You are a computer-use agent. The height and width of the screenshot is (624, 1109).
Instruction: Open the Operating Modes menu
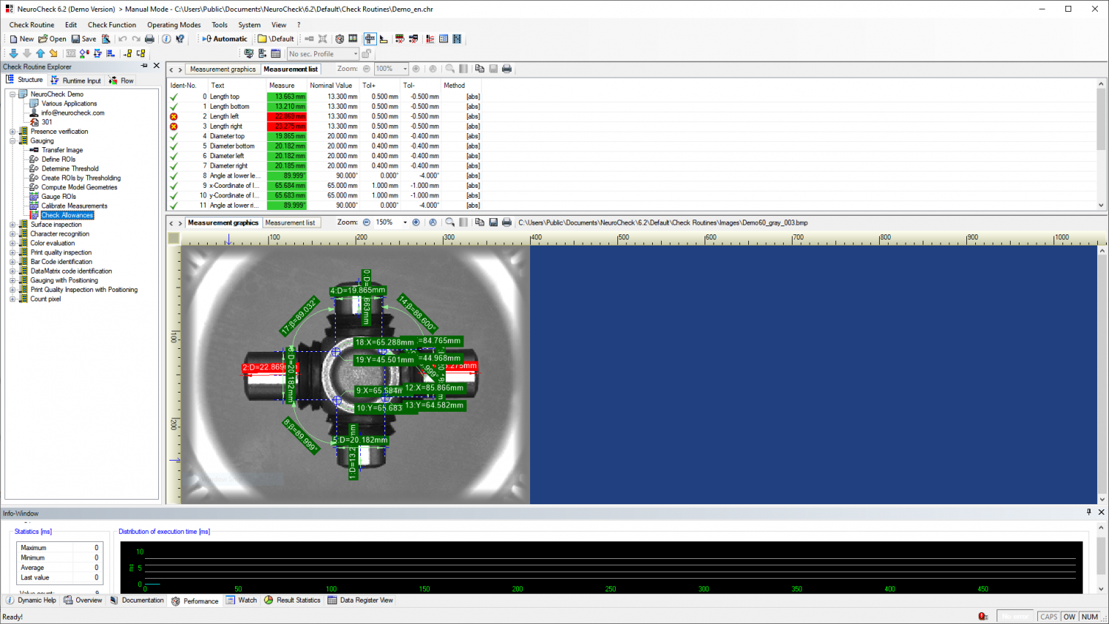(174, 24)
